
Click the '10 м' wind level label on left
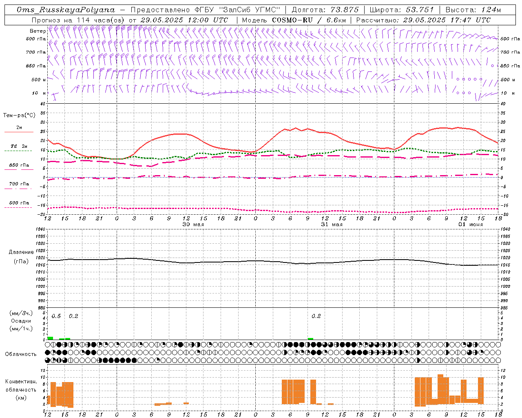tap(39, 93)
